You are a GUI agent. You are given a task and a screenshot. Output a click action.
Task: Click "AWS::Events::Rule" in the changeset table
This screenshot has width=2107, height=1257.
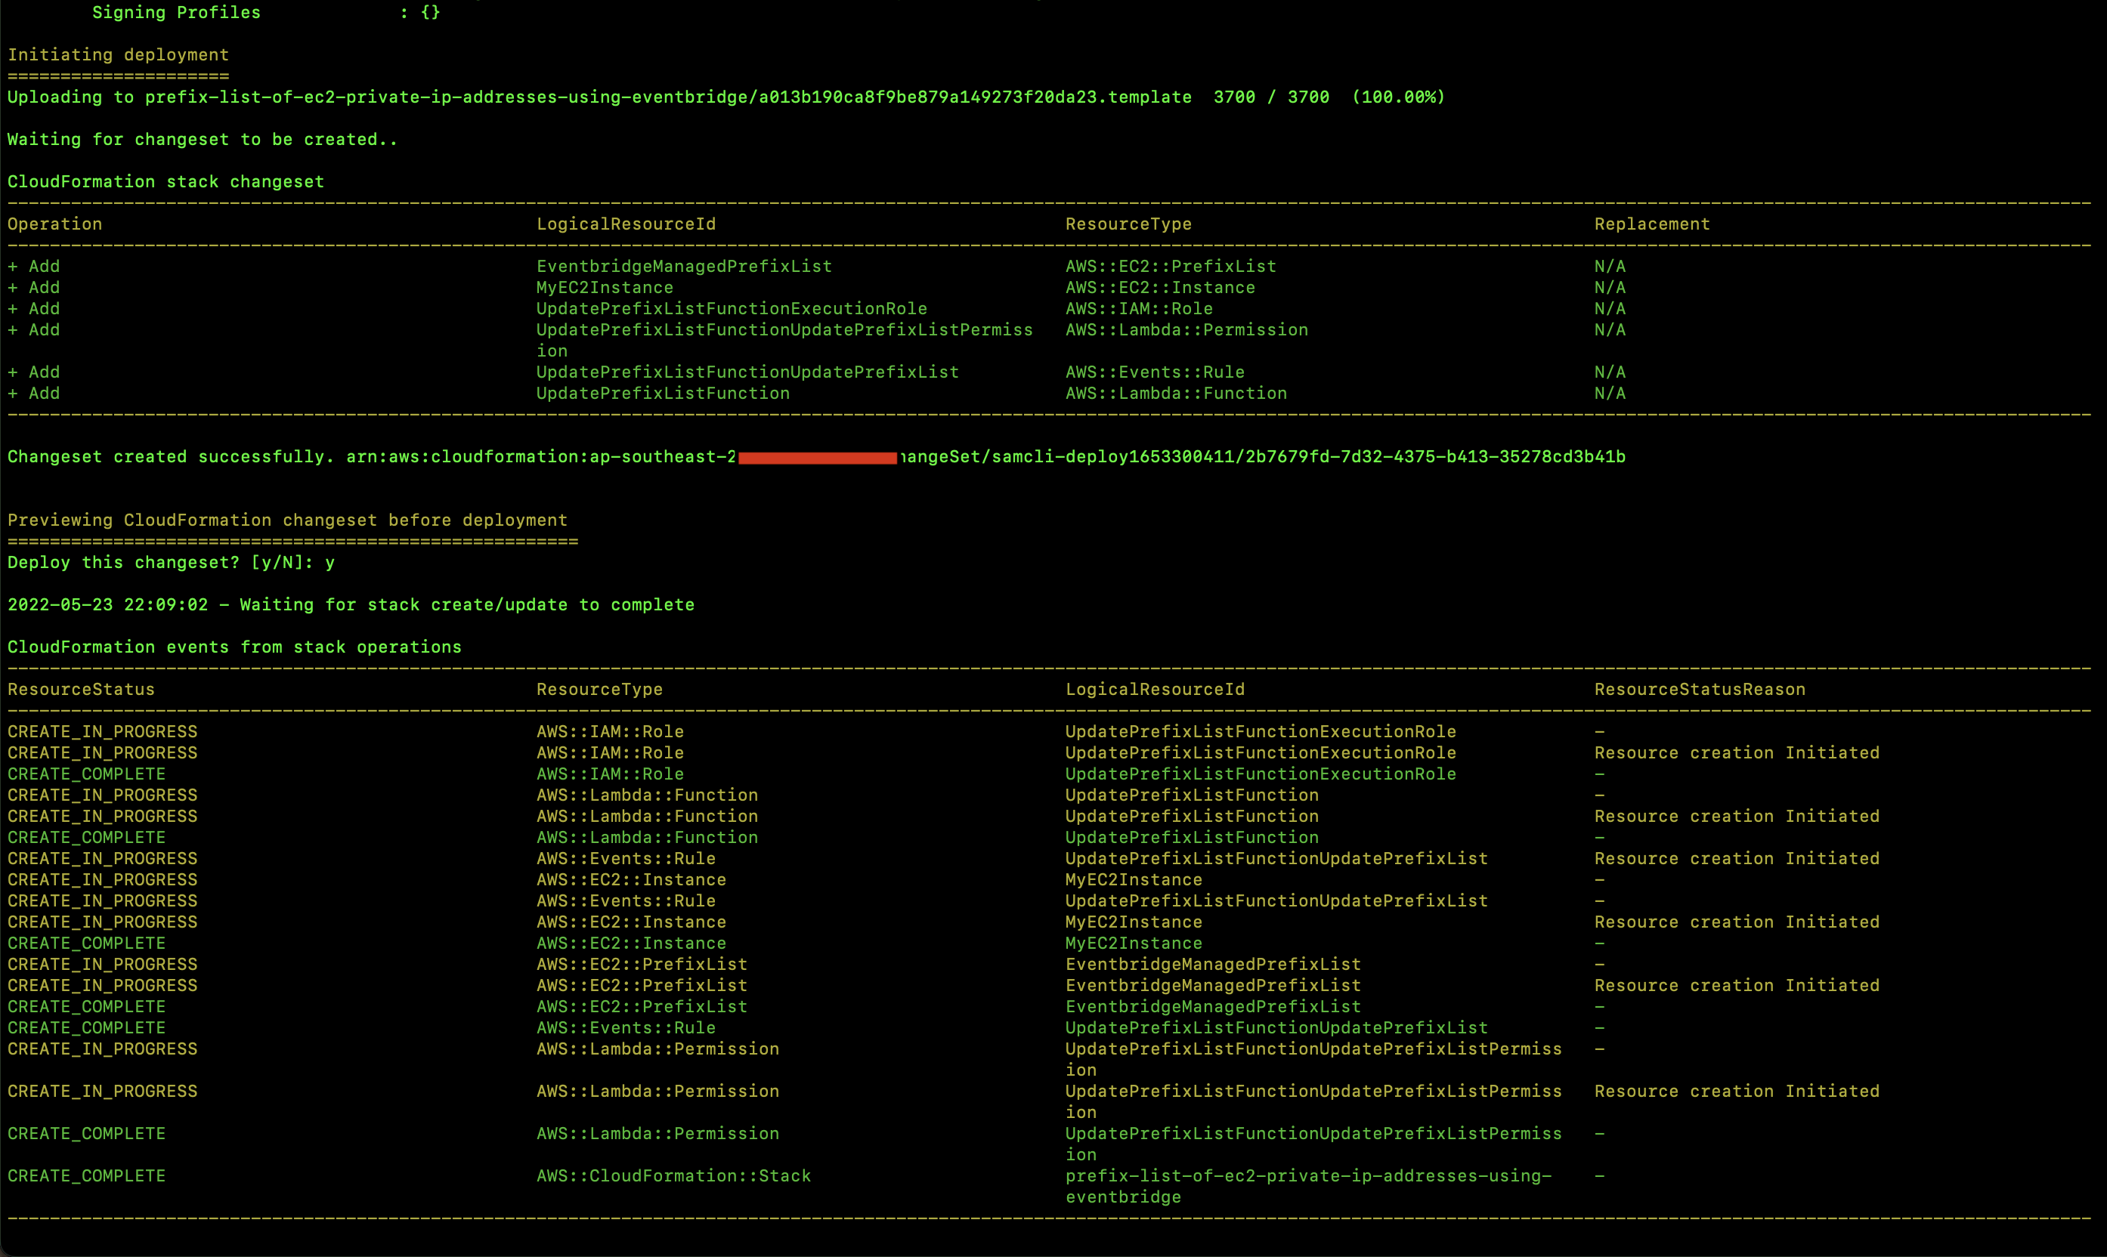(x=1156, y=372)
